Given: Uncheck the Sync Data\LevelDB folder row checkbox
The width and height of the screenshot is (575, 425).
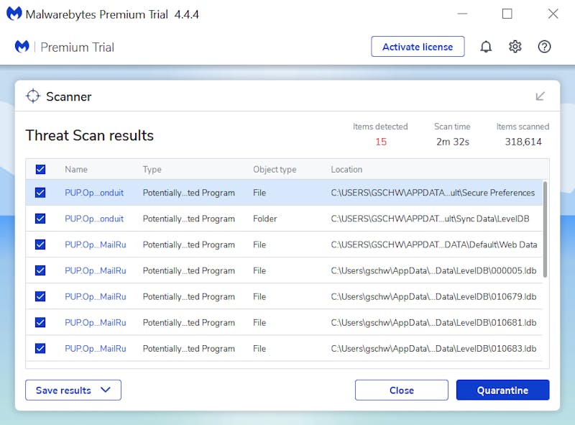Looking at the screenshot, I should click(40, 219).
